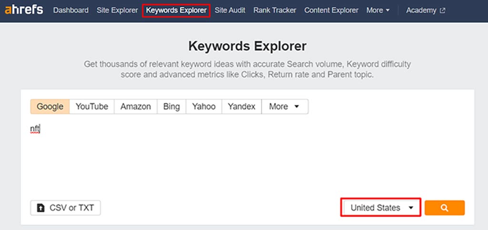Screen dimensions: 488x230
Task: Select the Bing search engine tab
Action: click(171, 107)
